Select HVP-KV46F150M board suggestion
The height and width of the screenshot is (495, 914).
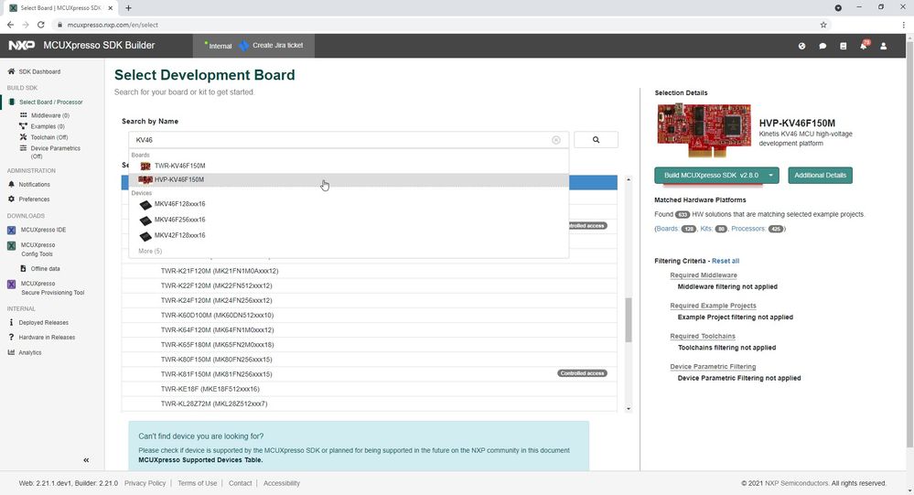pyautogui.click(x=349, y=180)
